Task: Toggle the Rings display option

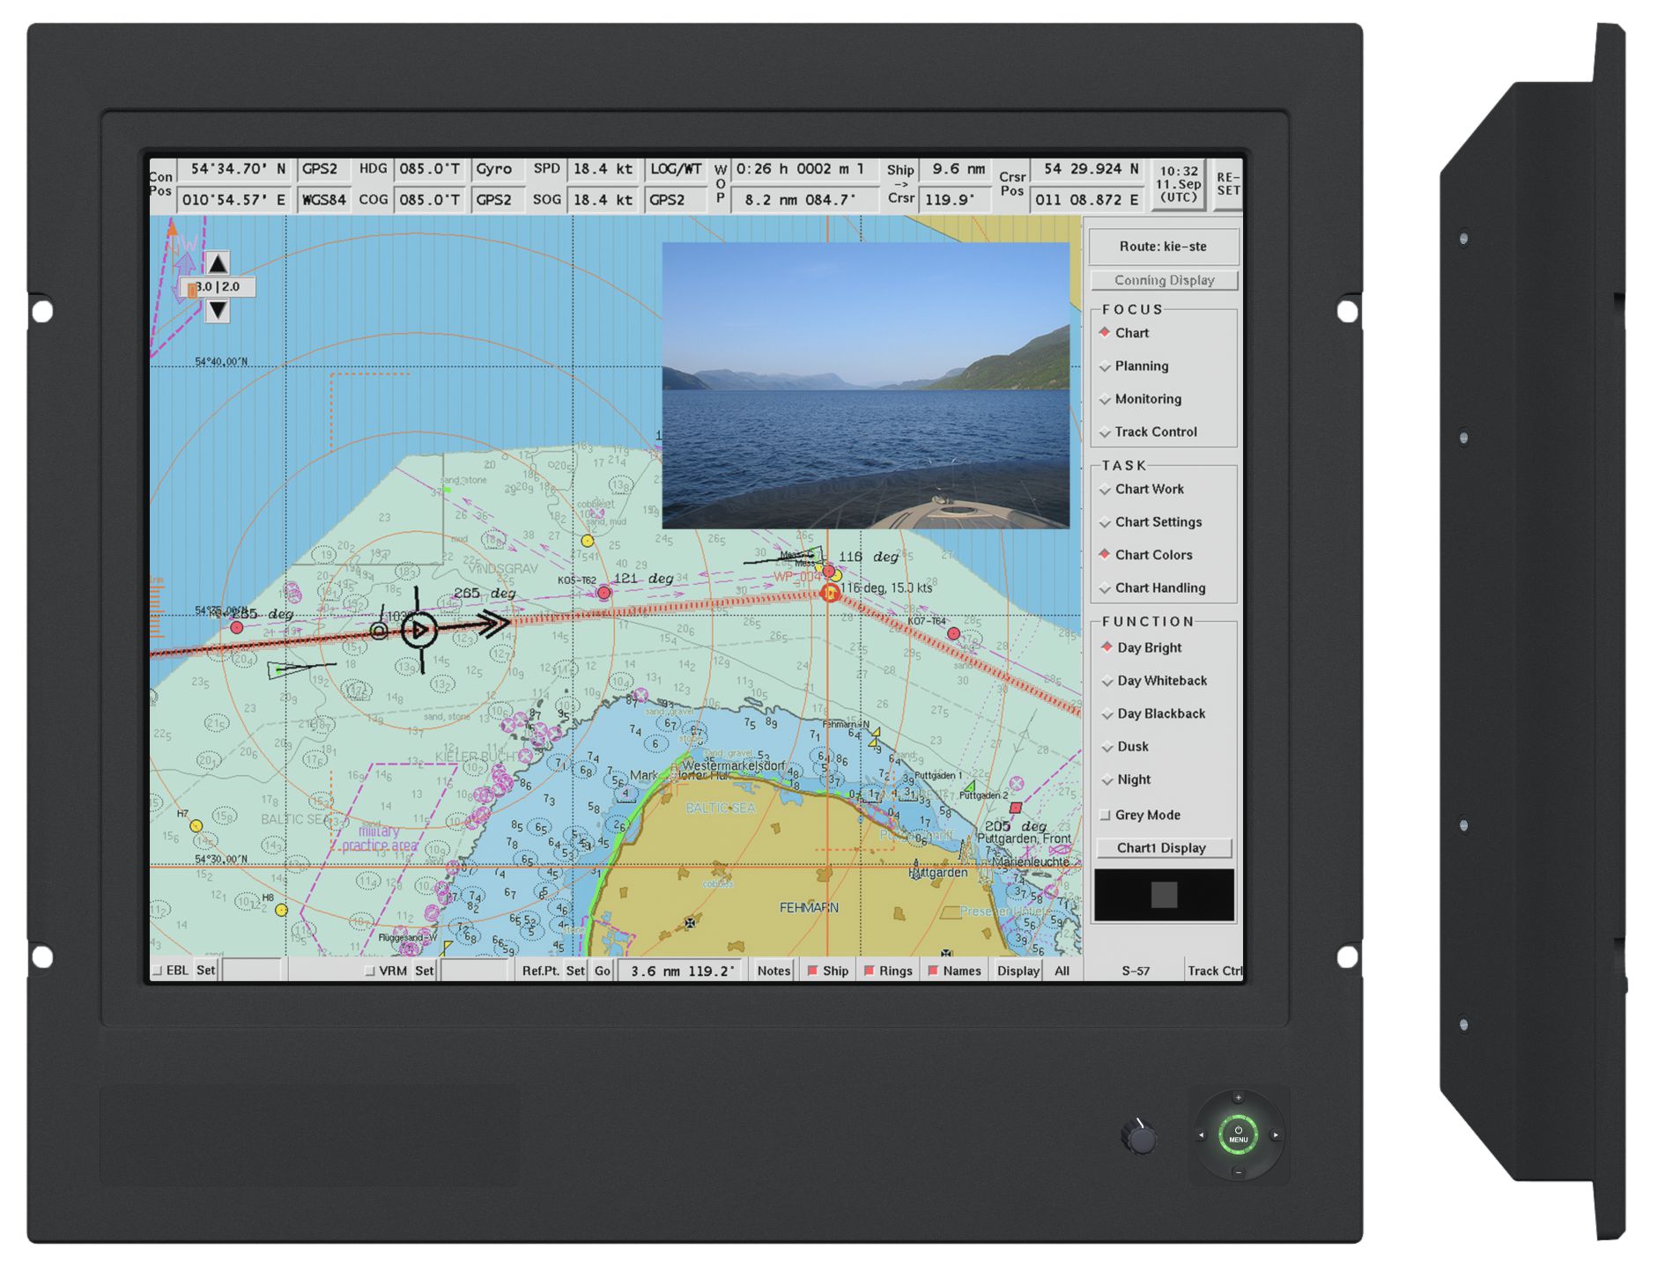Action: point(888,971)
